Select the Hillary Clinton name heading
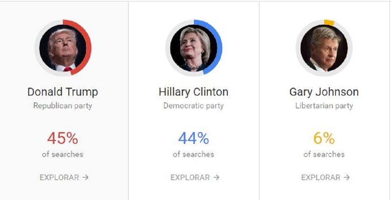The height and width of the screenshot is (200, 391). coord(193,92)
